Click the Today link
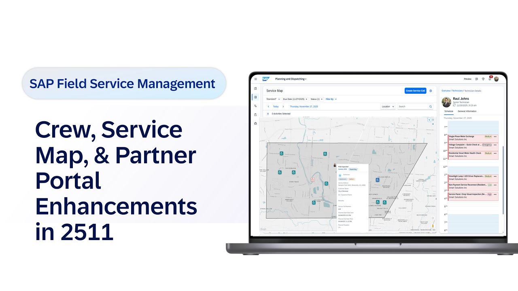The height and width of the screenshot is (291, 518). pos(276,107)
